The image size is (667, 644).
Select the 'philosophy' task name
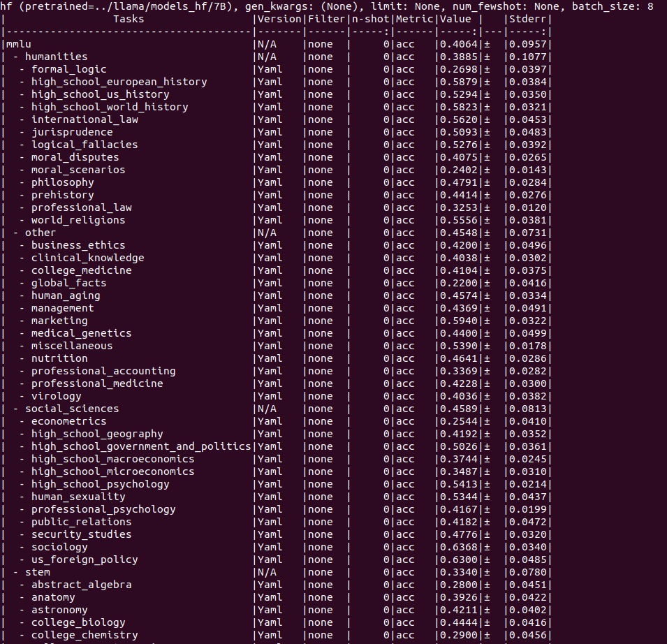point(63,182)
